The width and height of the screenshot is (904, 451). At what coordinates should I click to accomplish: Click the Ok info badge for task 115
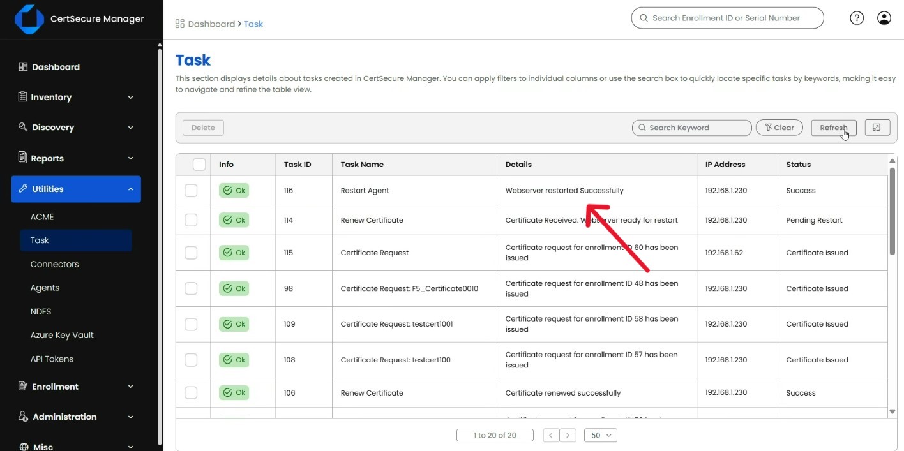(234, 253)
